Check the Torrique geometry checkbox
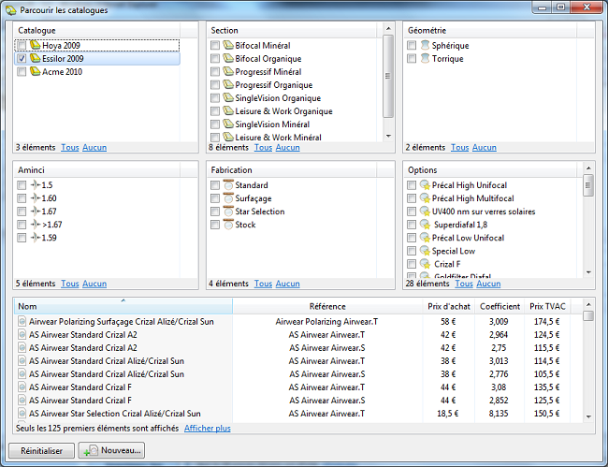This screenshot has width=608, height=467. click(x=412, y=59)
